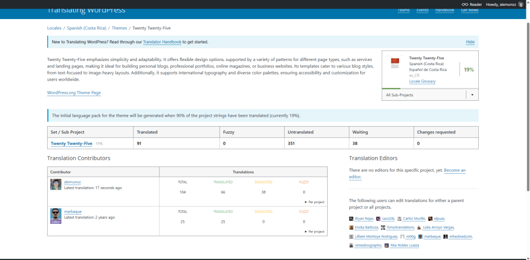Image resolution: width=530 pixels, height=260 pixels.
Task: Click the Translating WordPress site title
Action: [86, 10]
